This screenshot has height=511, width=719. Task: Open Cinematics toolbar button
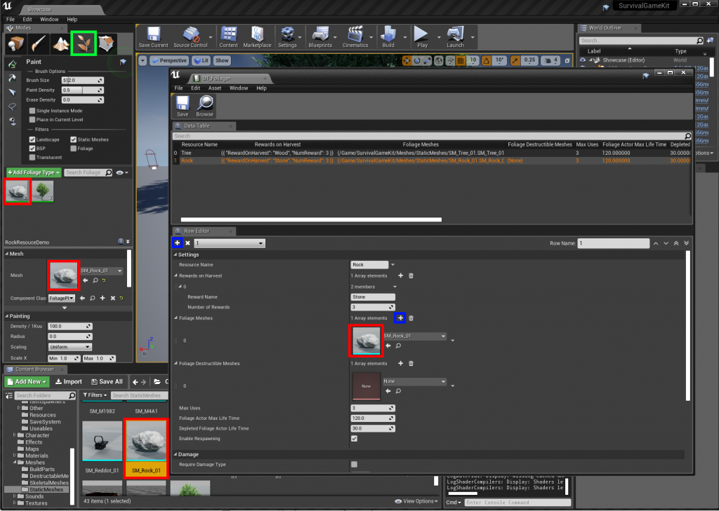[355, 38]
